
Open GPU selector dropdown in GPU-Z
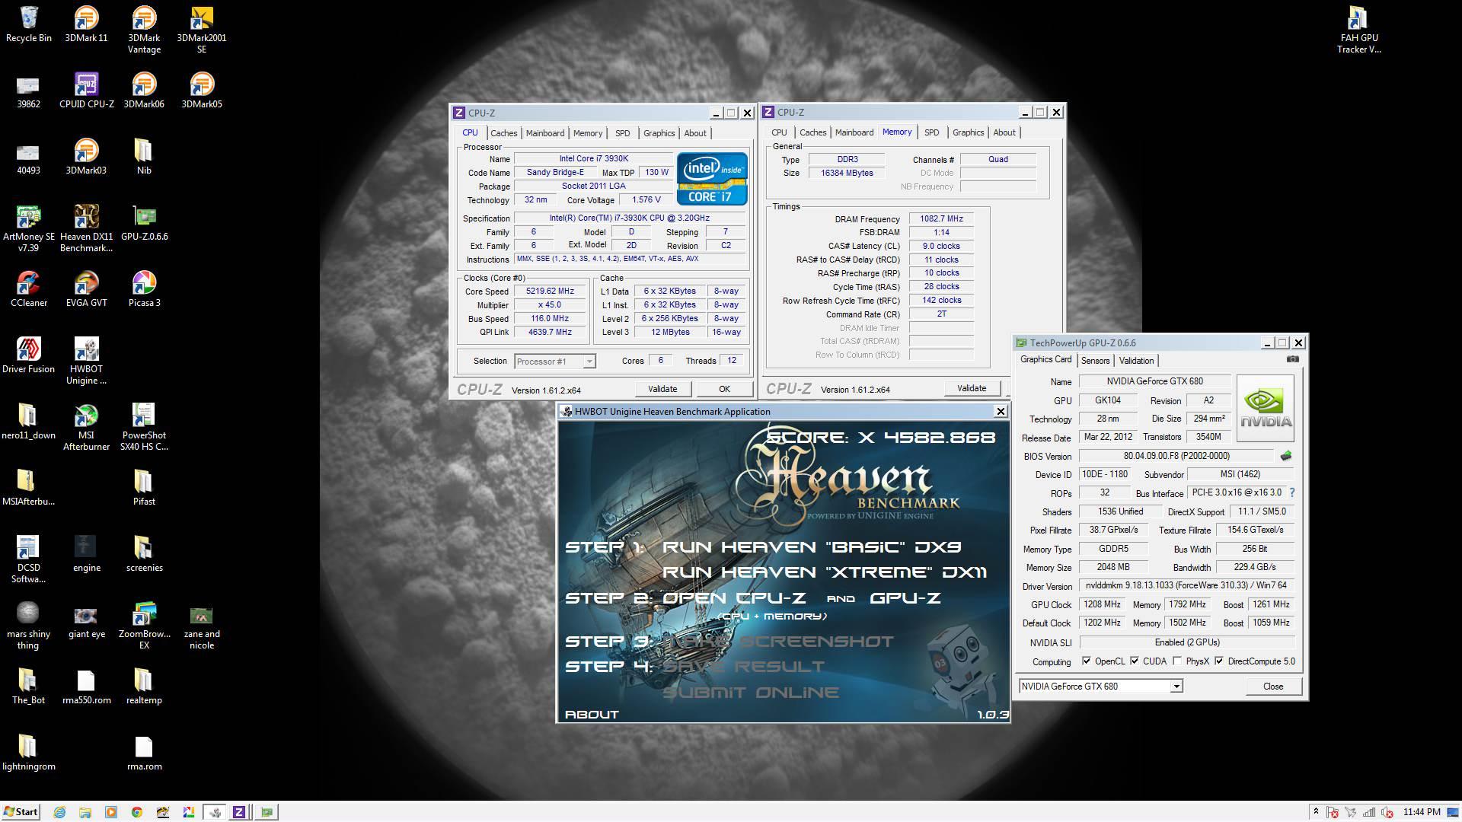1176,686
